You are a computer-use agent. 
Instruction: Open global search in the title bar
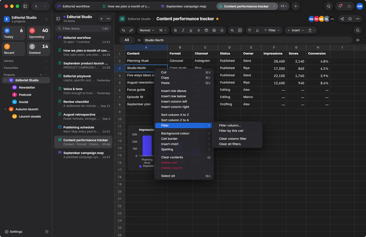point(329,6)
